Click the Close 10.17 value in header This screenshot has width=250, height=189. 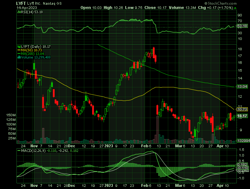tap(155, 7)
